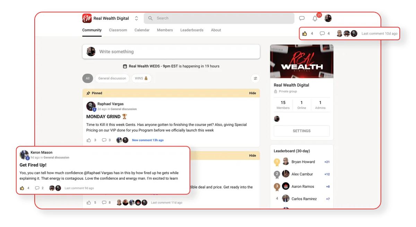Focus the Search field
This screenshot has width=416, height=227.
tap(219, 18)
